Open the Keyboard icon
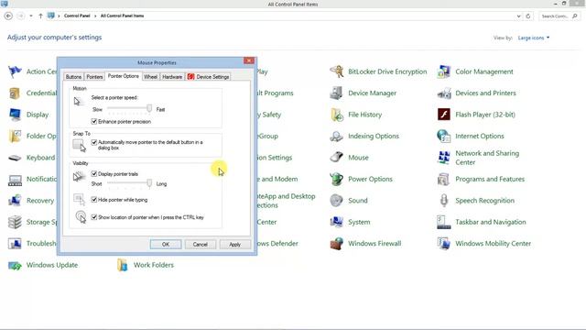Viewport: 586px width, 330px height. [x=15, y=158]
